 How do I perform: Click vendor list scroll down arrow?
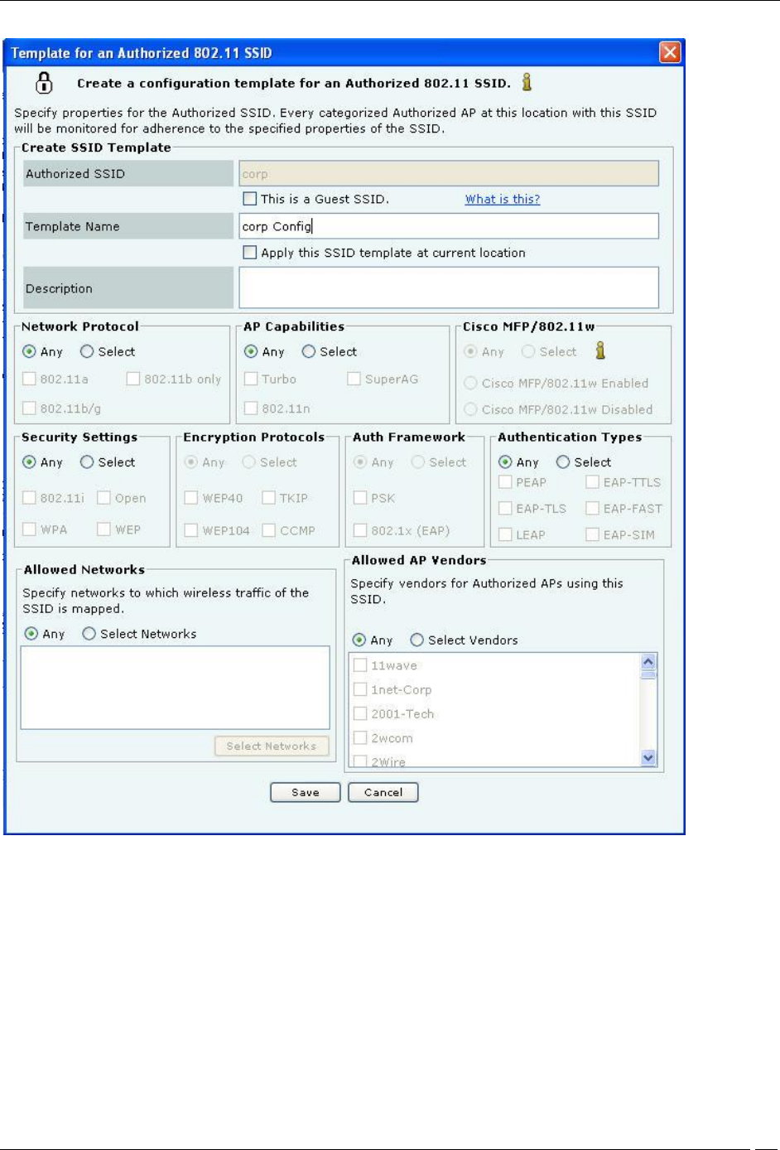[648, 757]
